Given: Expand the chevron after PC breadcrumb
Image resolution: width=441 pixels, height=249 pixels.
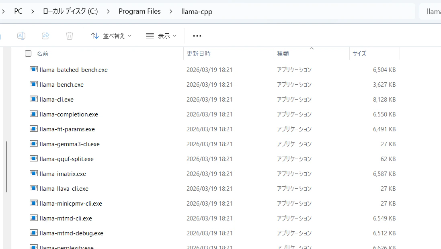Looking at the screenshot, I should click(33, 12).
